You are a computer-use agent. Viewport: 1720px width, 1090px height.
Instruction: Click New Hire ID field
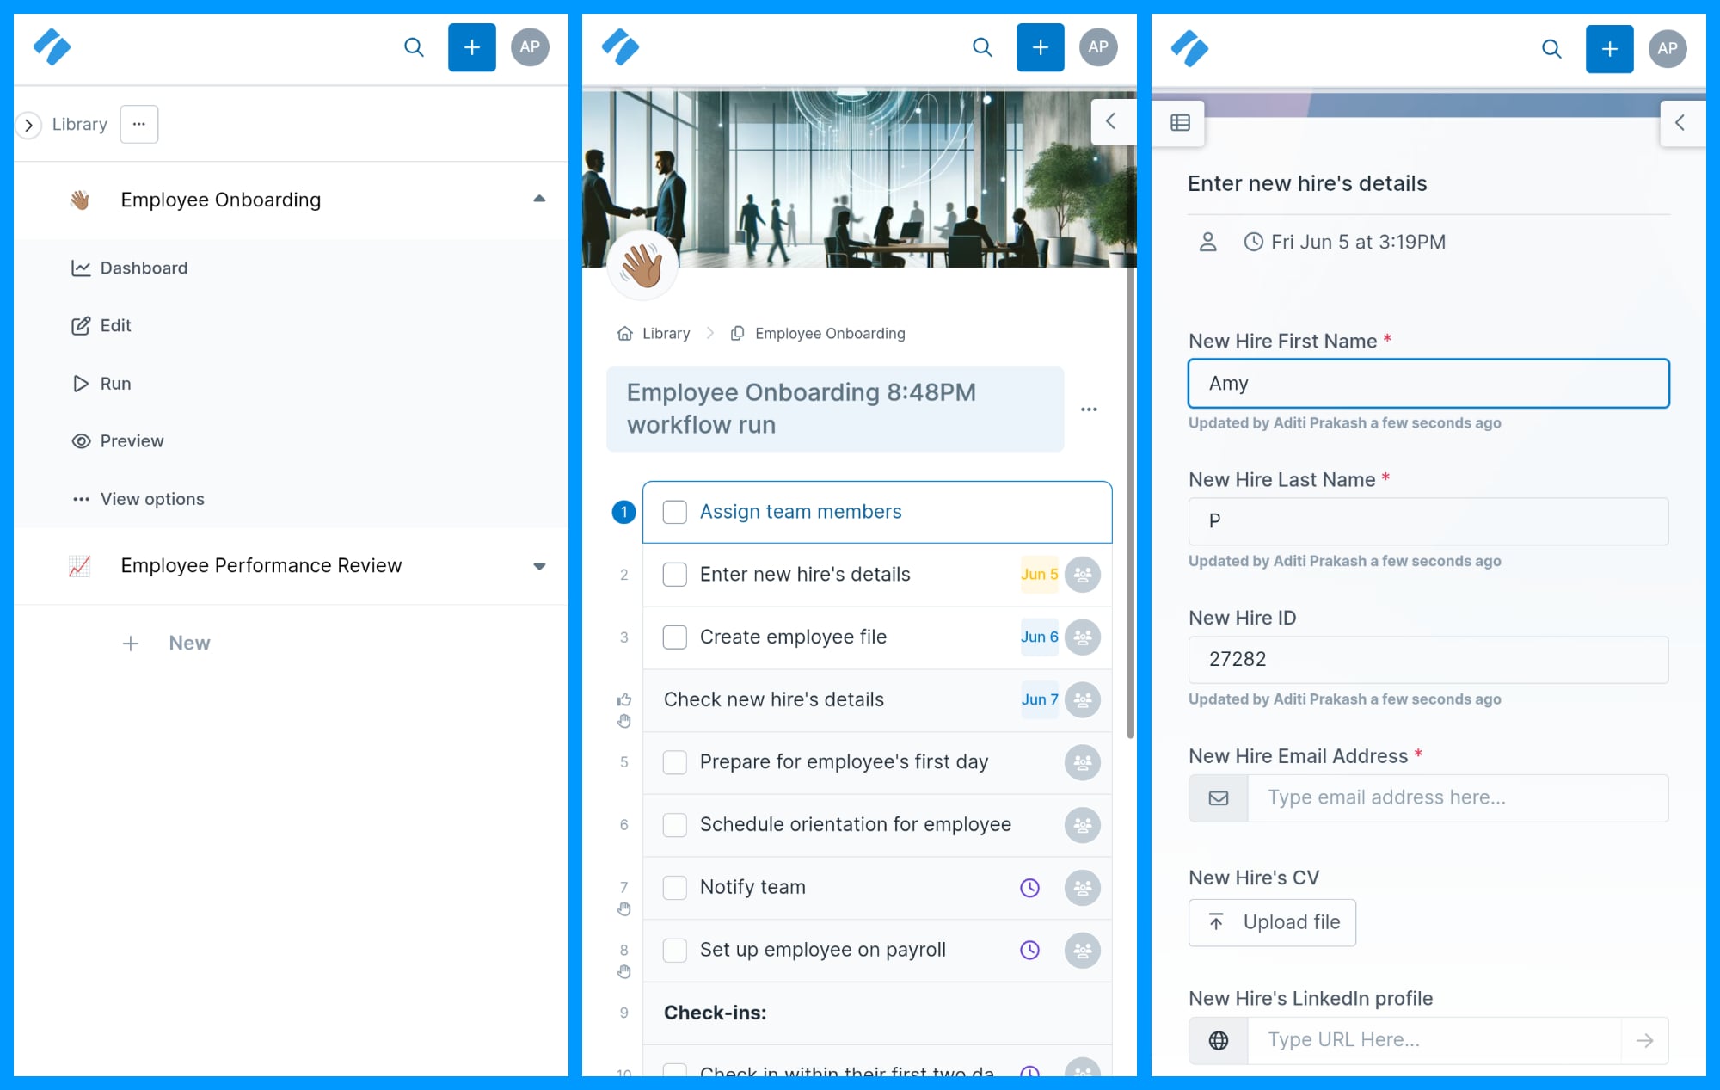pos(1428,660)
